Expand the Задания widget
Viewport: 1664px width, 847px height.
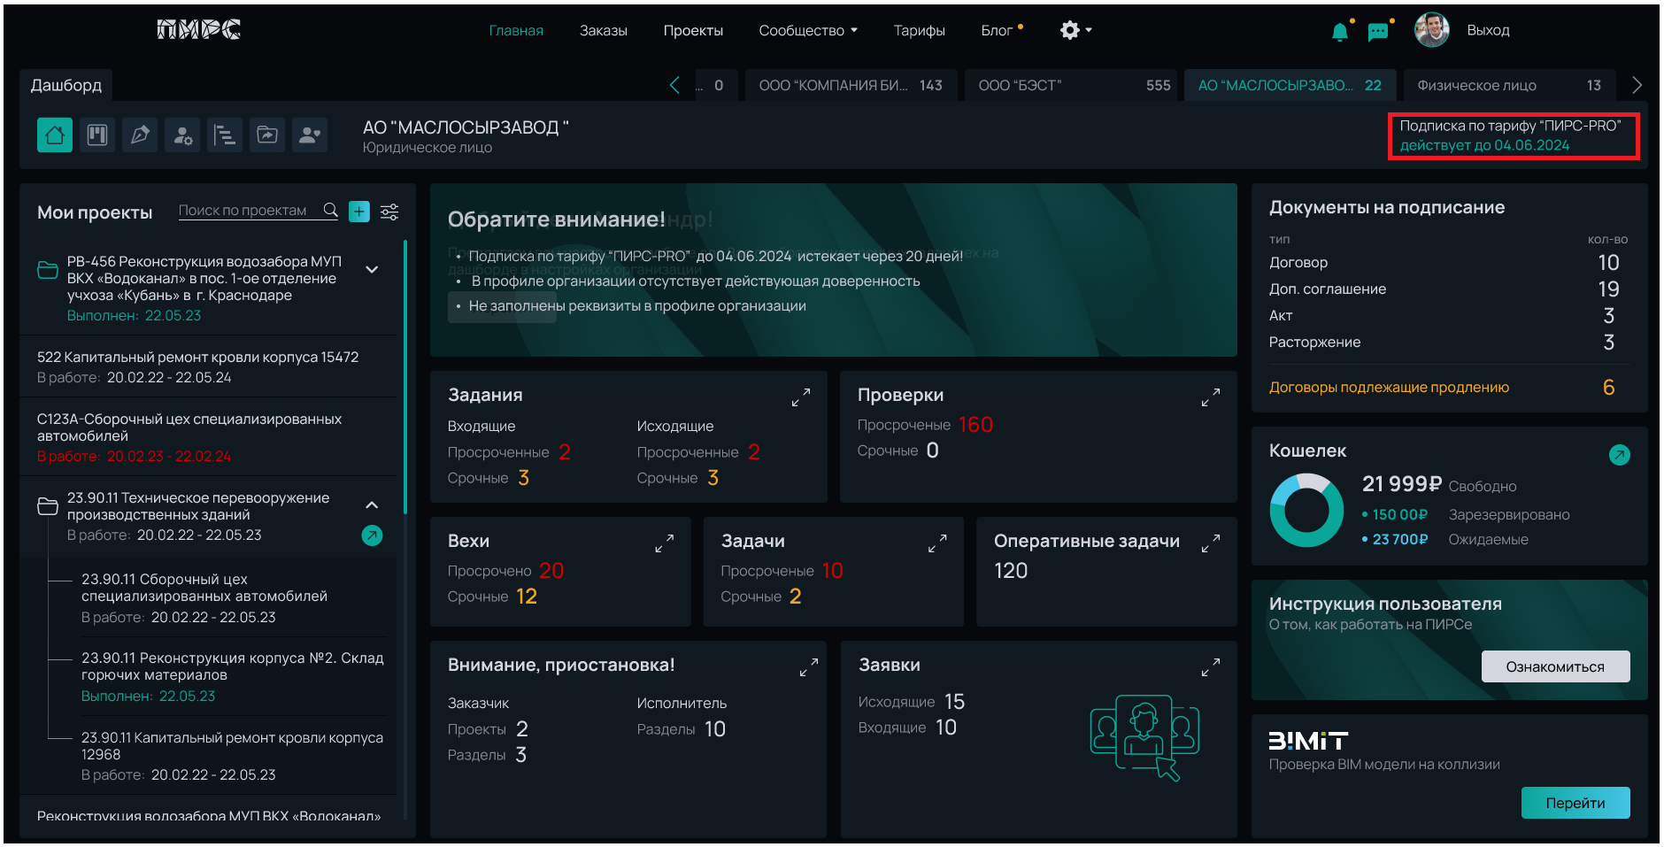pyautogui.click(x=800, y=398)
